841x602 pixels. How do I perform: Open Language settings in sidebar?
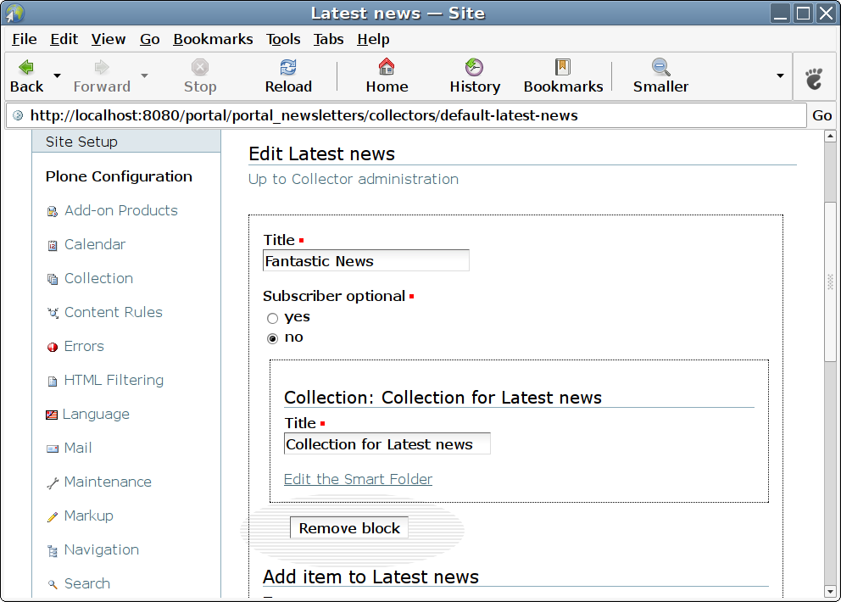[95, 414]
